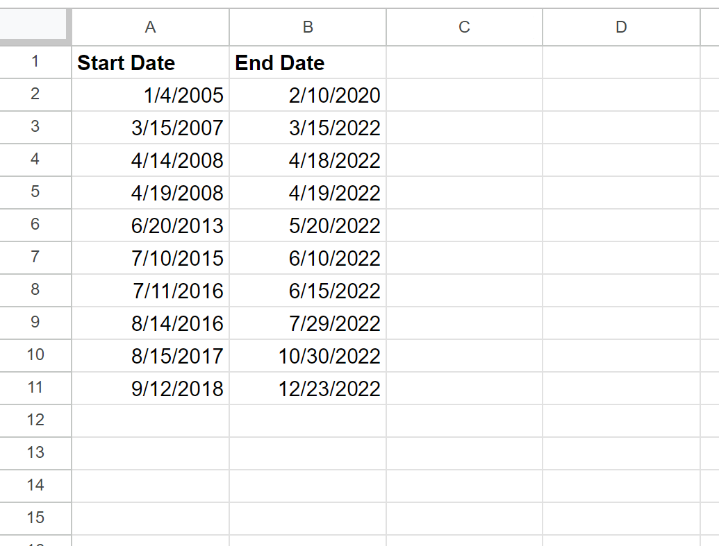719x546 pixels.
Task: Select empty cell D5
Action: [x=621, y=193]
